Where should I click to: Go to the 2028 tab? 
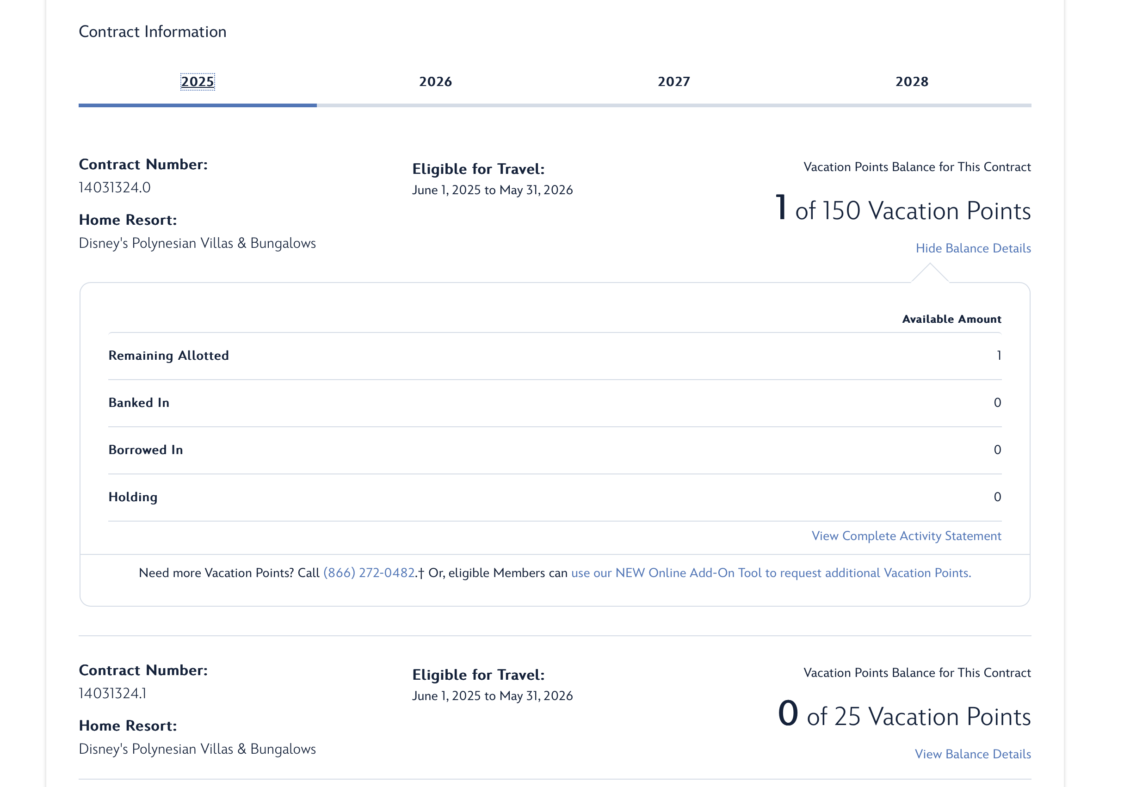[x=912, y=81]
